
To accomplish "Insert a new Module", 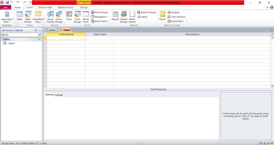I will pos(173,12).
